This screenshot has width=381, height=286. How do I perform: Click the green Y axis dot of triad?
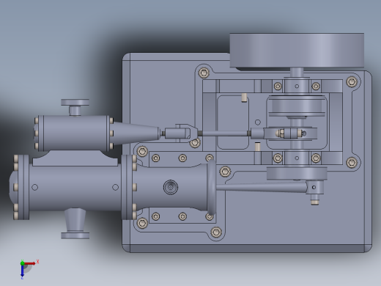pyautogui.click(x=22, y=263)
